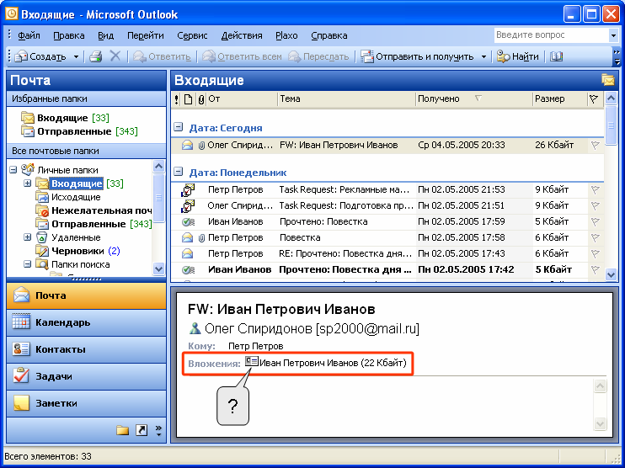The width and height of the screenshot is (625, 468).
Task: Click the Создать new message button
Action: (40, 56)
